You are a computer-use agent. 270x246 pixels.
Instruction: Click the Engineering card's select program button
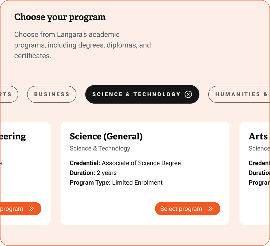21,209
